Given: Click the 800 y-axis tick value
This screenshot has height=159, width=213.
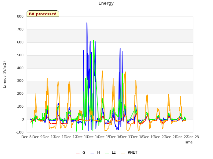Looking at the screenshot, I should [x=20, y=16].
